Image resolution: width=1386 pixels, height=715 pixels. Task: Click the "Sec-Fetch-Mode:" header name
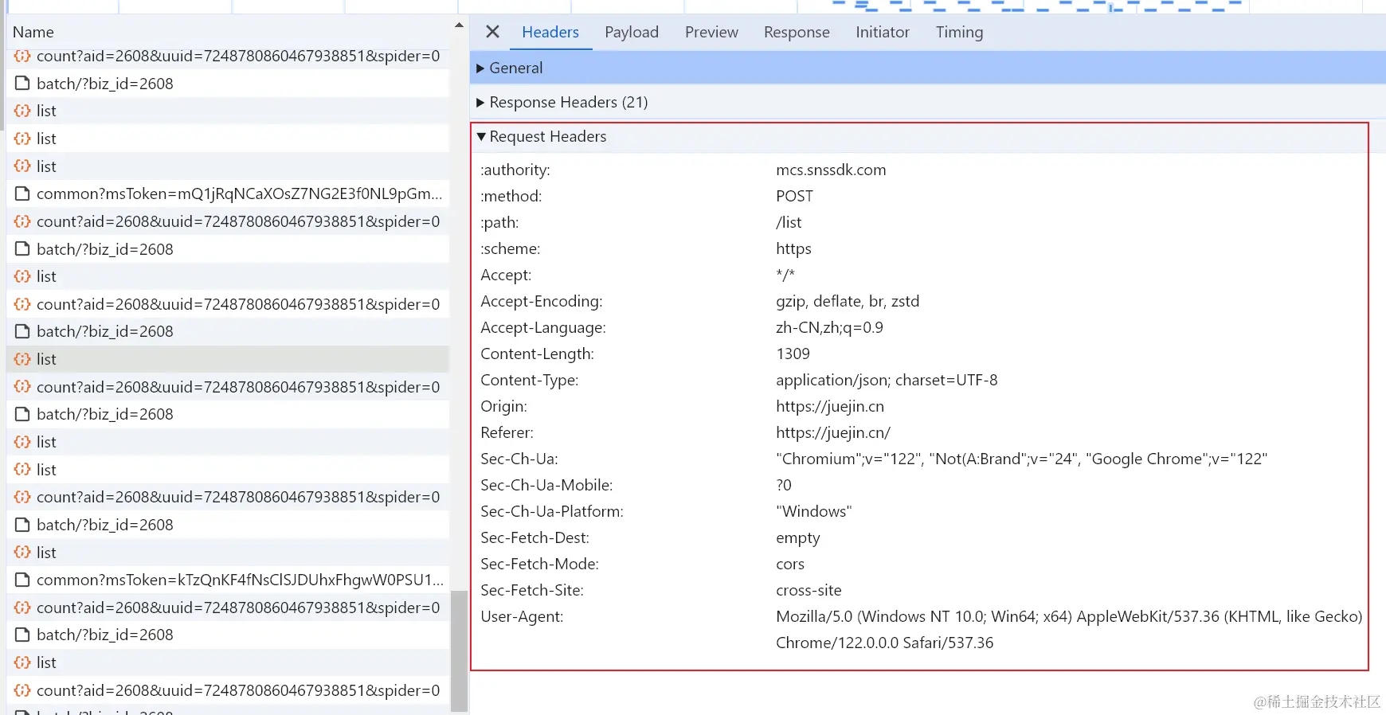pyautogui.click(x=539, y=564)
